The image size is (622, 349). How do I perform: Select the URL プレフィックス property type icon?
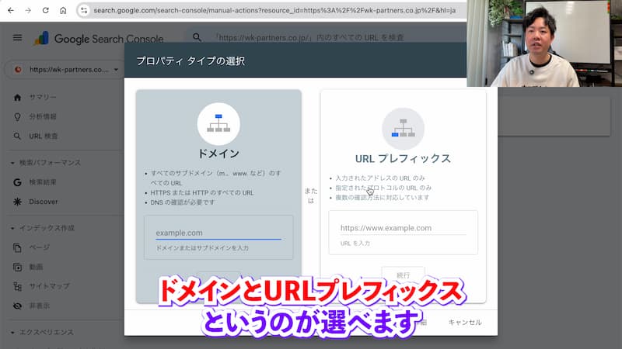coord(403,129)
